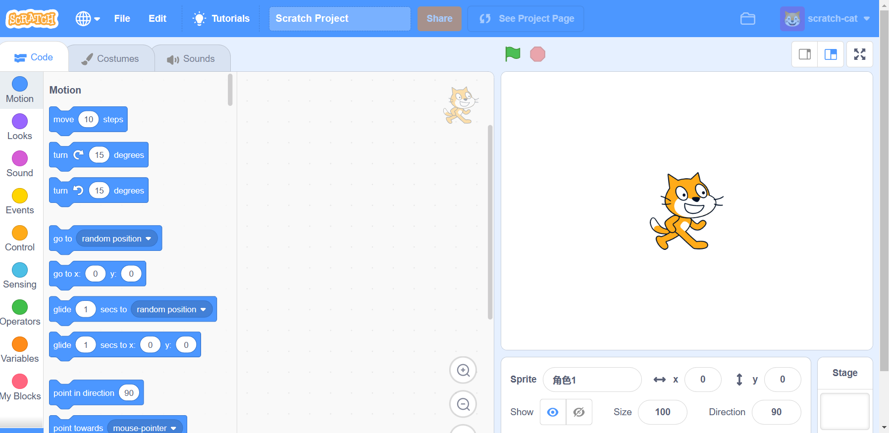Open the Edit menu
889x433 pixels.
(157, 19)
